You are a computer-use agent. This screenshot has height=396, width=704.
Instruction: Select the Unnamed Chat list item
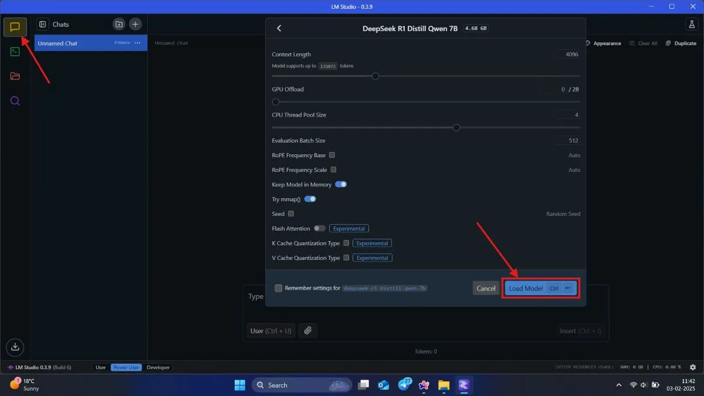coord(91,43)
